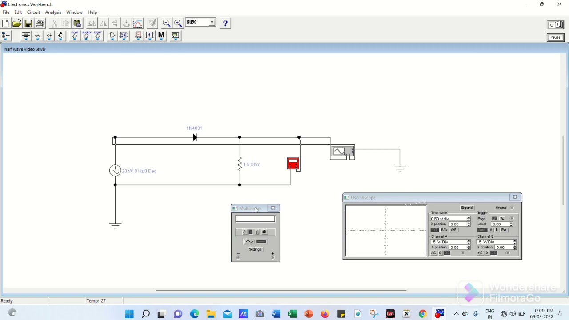
Task: Create a subcircuit
Action: (127, 23)
